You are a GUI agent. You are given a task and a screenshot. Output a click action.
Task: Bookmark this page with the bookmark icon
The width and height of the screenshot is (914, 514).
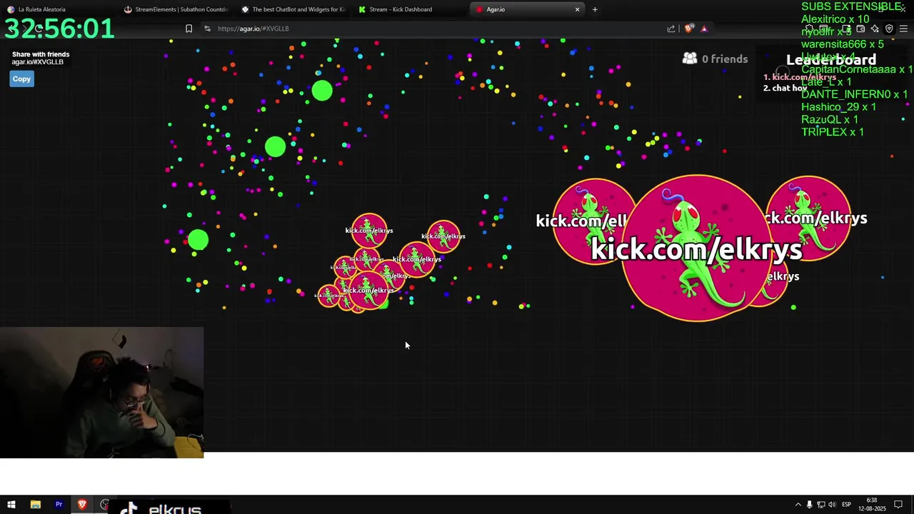(x=189, y=29)
